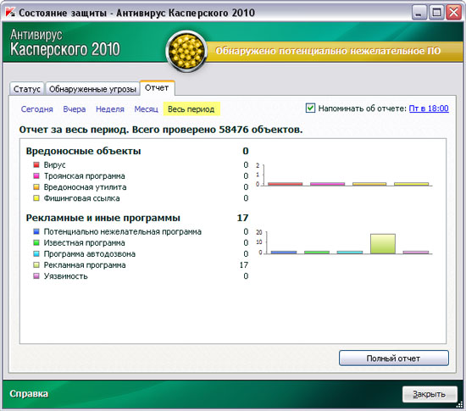Click the Вирус row label
The height and width of the screenshot is (411, 466).
pyautogui.click(x=55, y=164)
